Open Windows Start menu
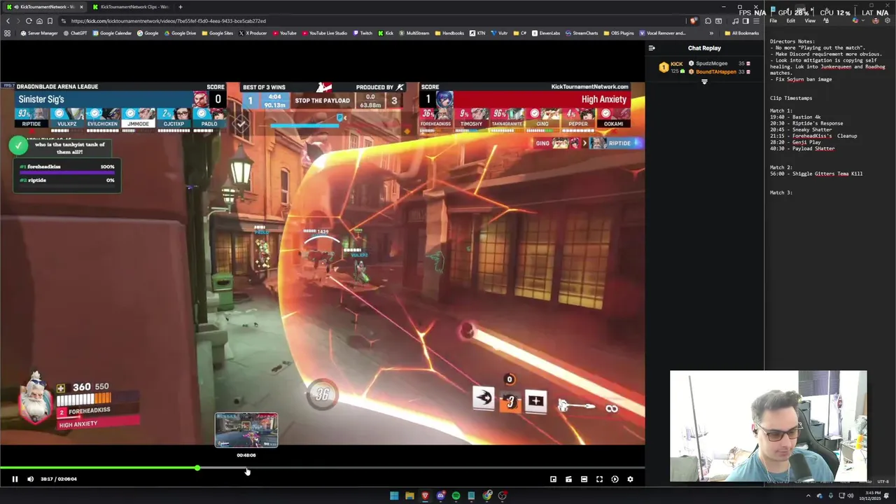The height and width of the screenshot is (504, 896). (394, 496)
